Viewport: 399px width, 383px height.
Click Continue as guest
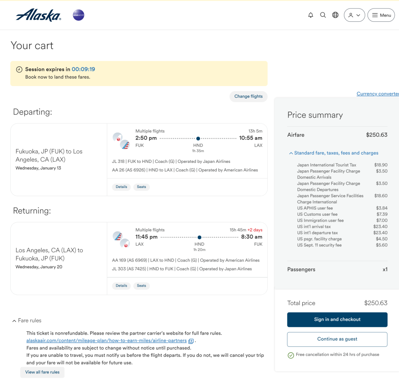point(337,339)
